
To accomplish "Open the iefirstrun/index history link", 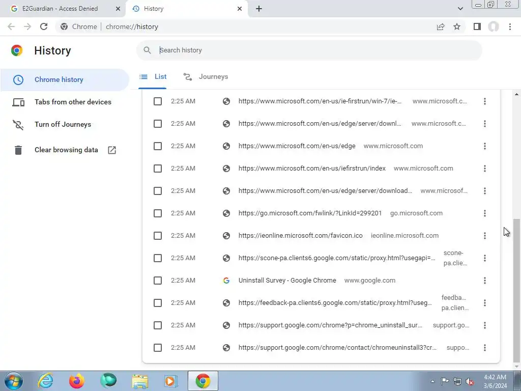I will click(x=312, y=169).
